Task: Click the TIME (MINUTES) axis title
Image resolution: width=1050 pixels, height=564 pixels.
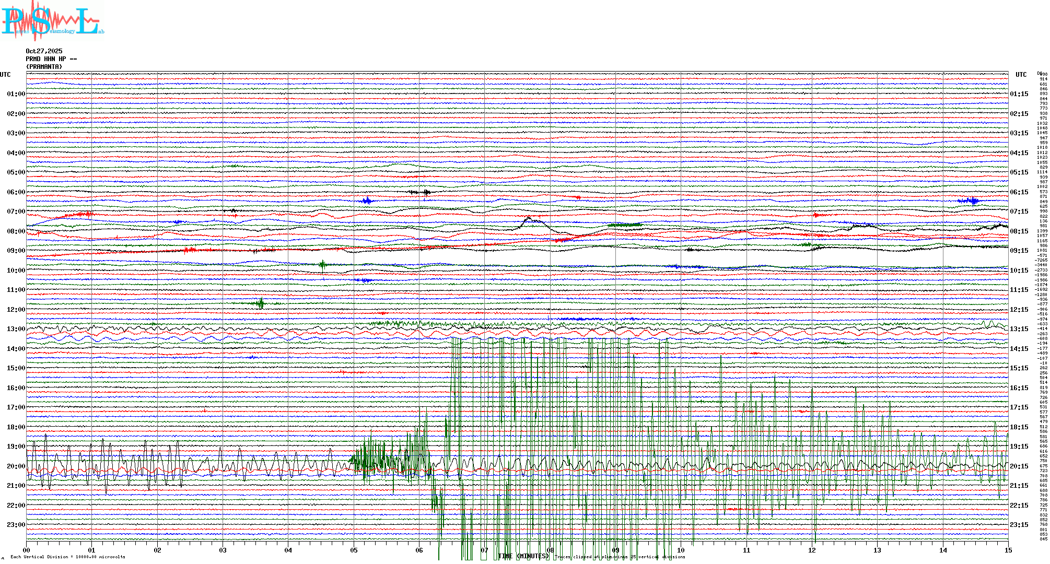Action: pos(523,556)
